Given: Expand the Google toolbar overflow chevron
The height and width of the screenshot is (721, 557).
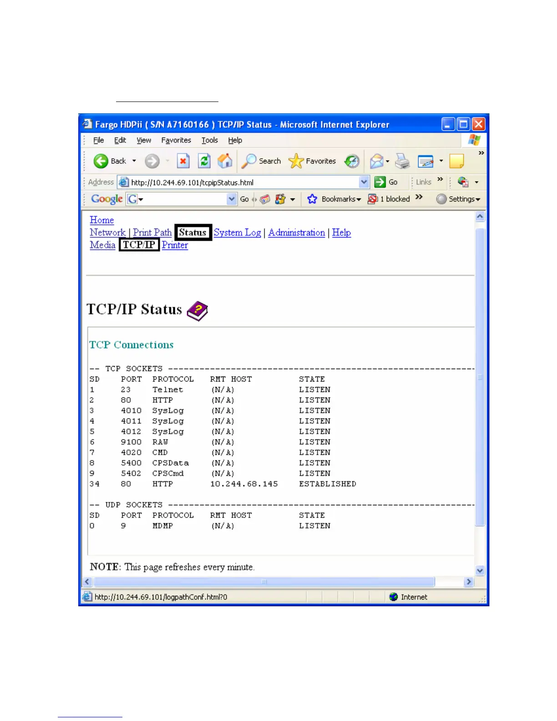Looking at the screenshot, I should [419, 197].
